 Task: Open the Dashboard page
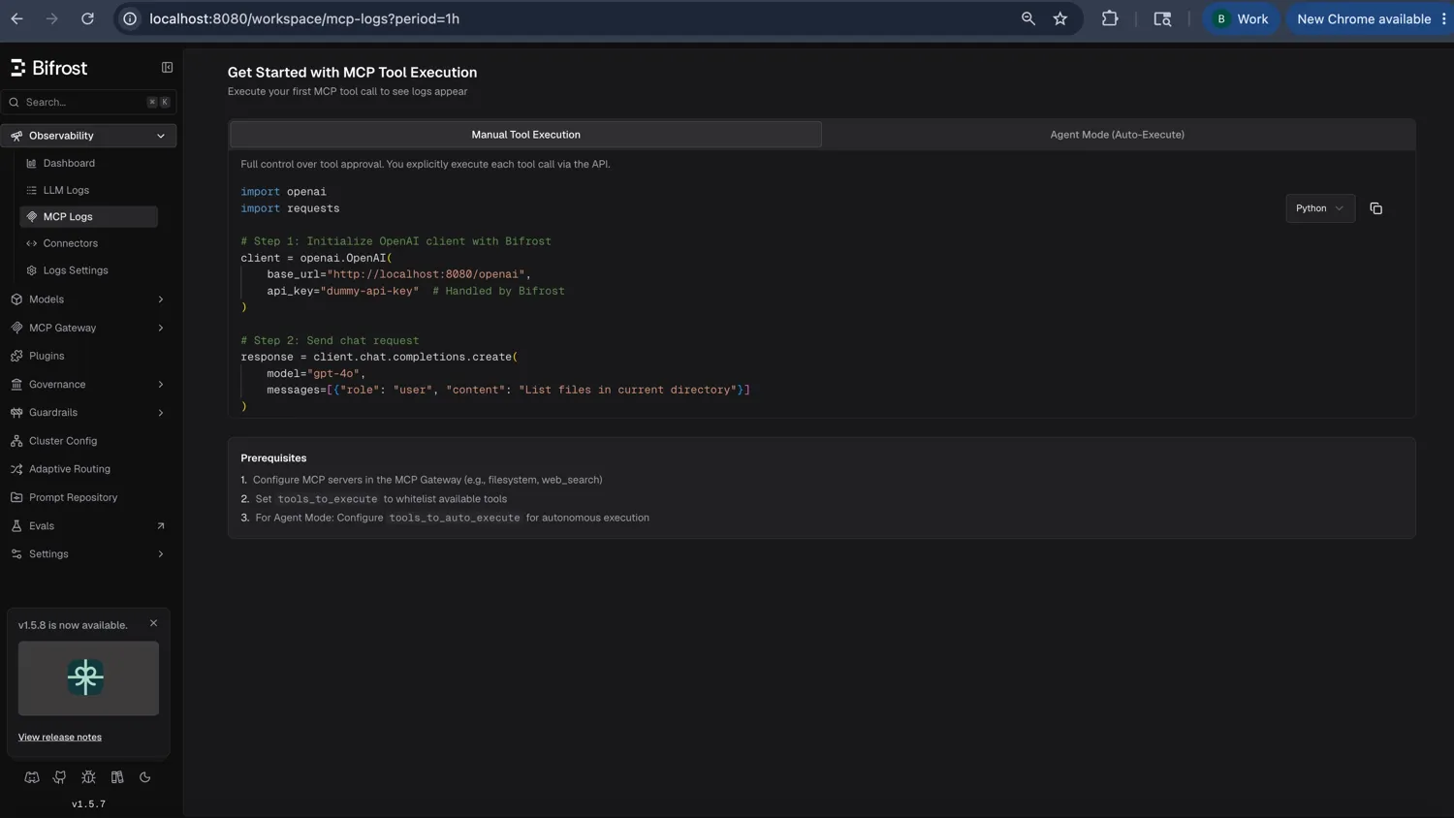69,163
